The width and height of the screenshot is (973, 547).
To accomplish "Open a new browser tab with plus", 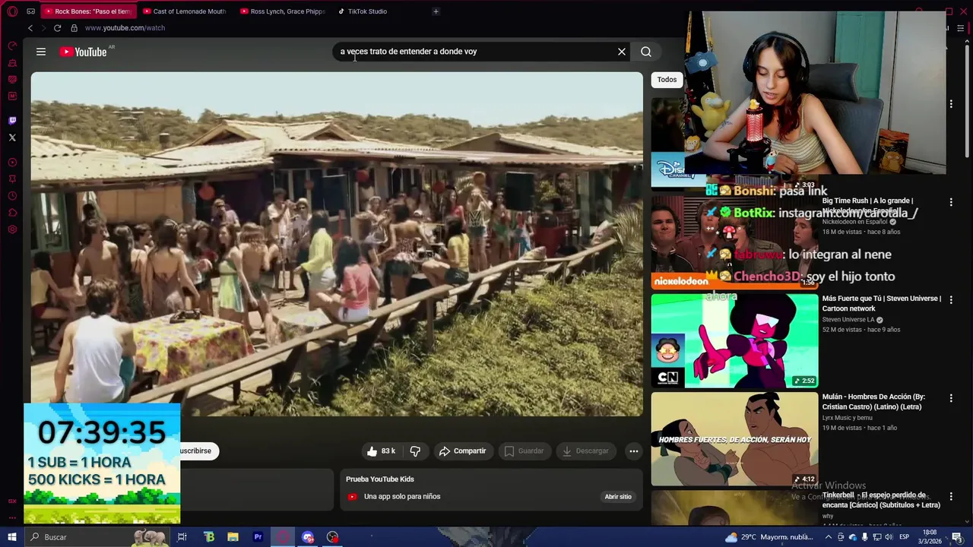I will point(436,11).
